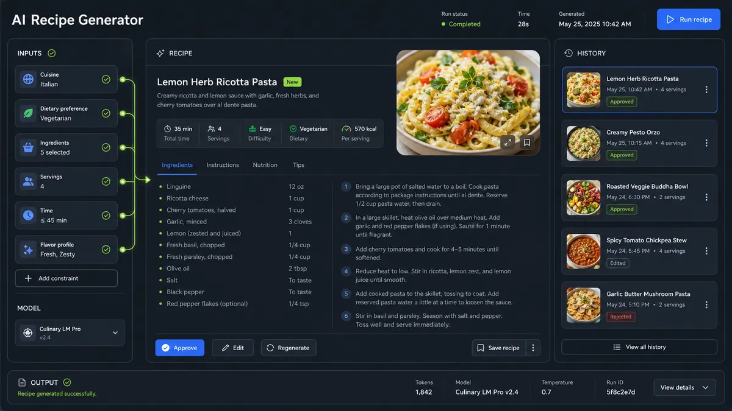The width and height of the screenshot is (732, 411).
Task: Click the Completed run status
Action: (461, 24)
